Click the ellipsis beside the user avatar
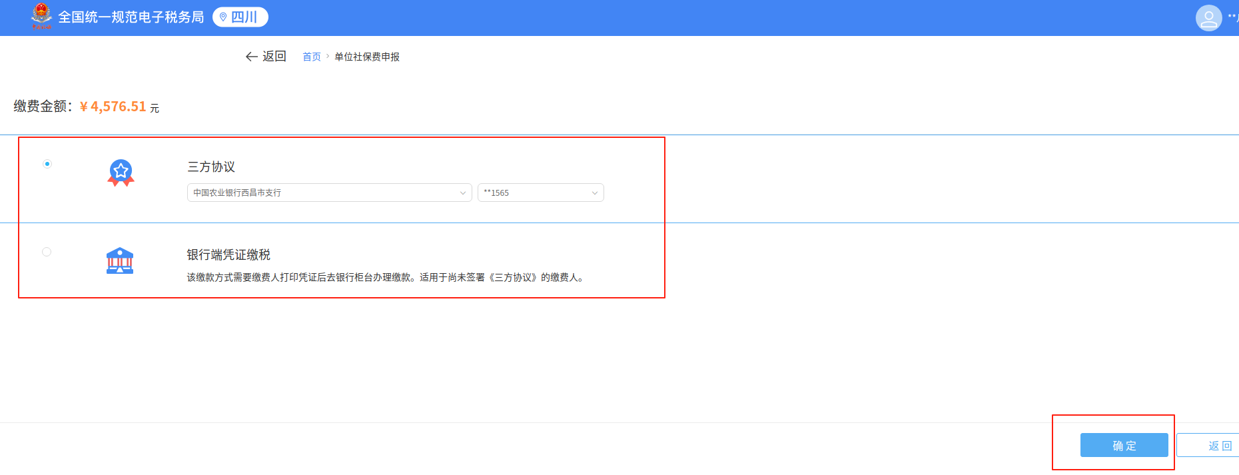 click(1232, 16)
